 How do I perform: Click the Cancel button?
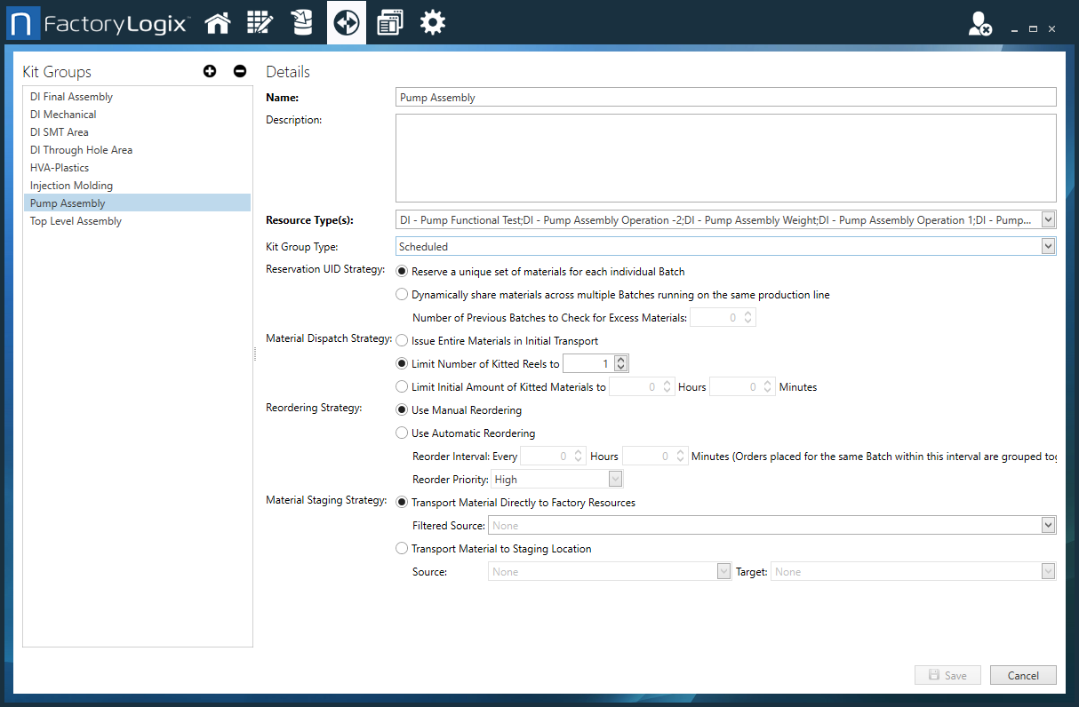(x=1022, y=675)
